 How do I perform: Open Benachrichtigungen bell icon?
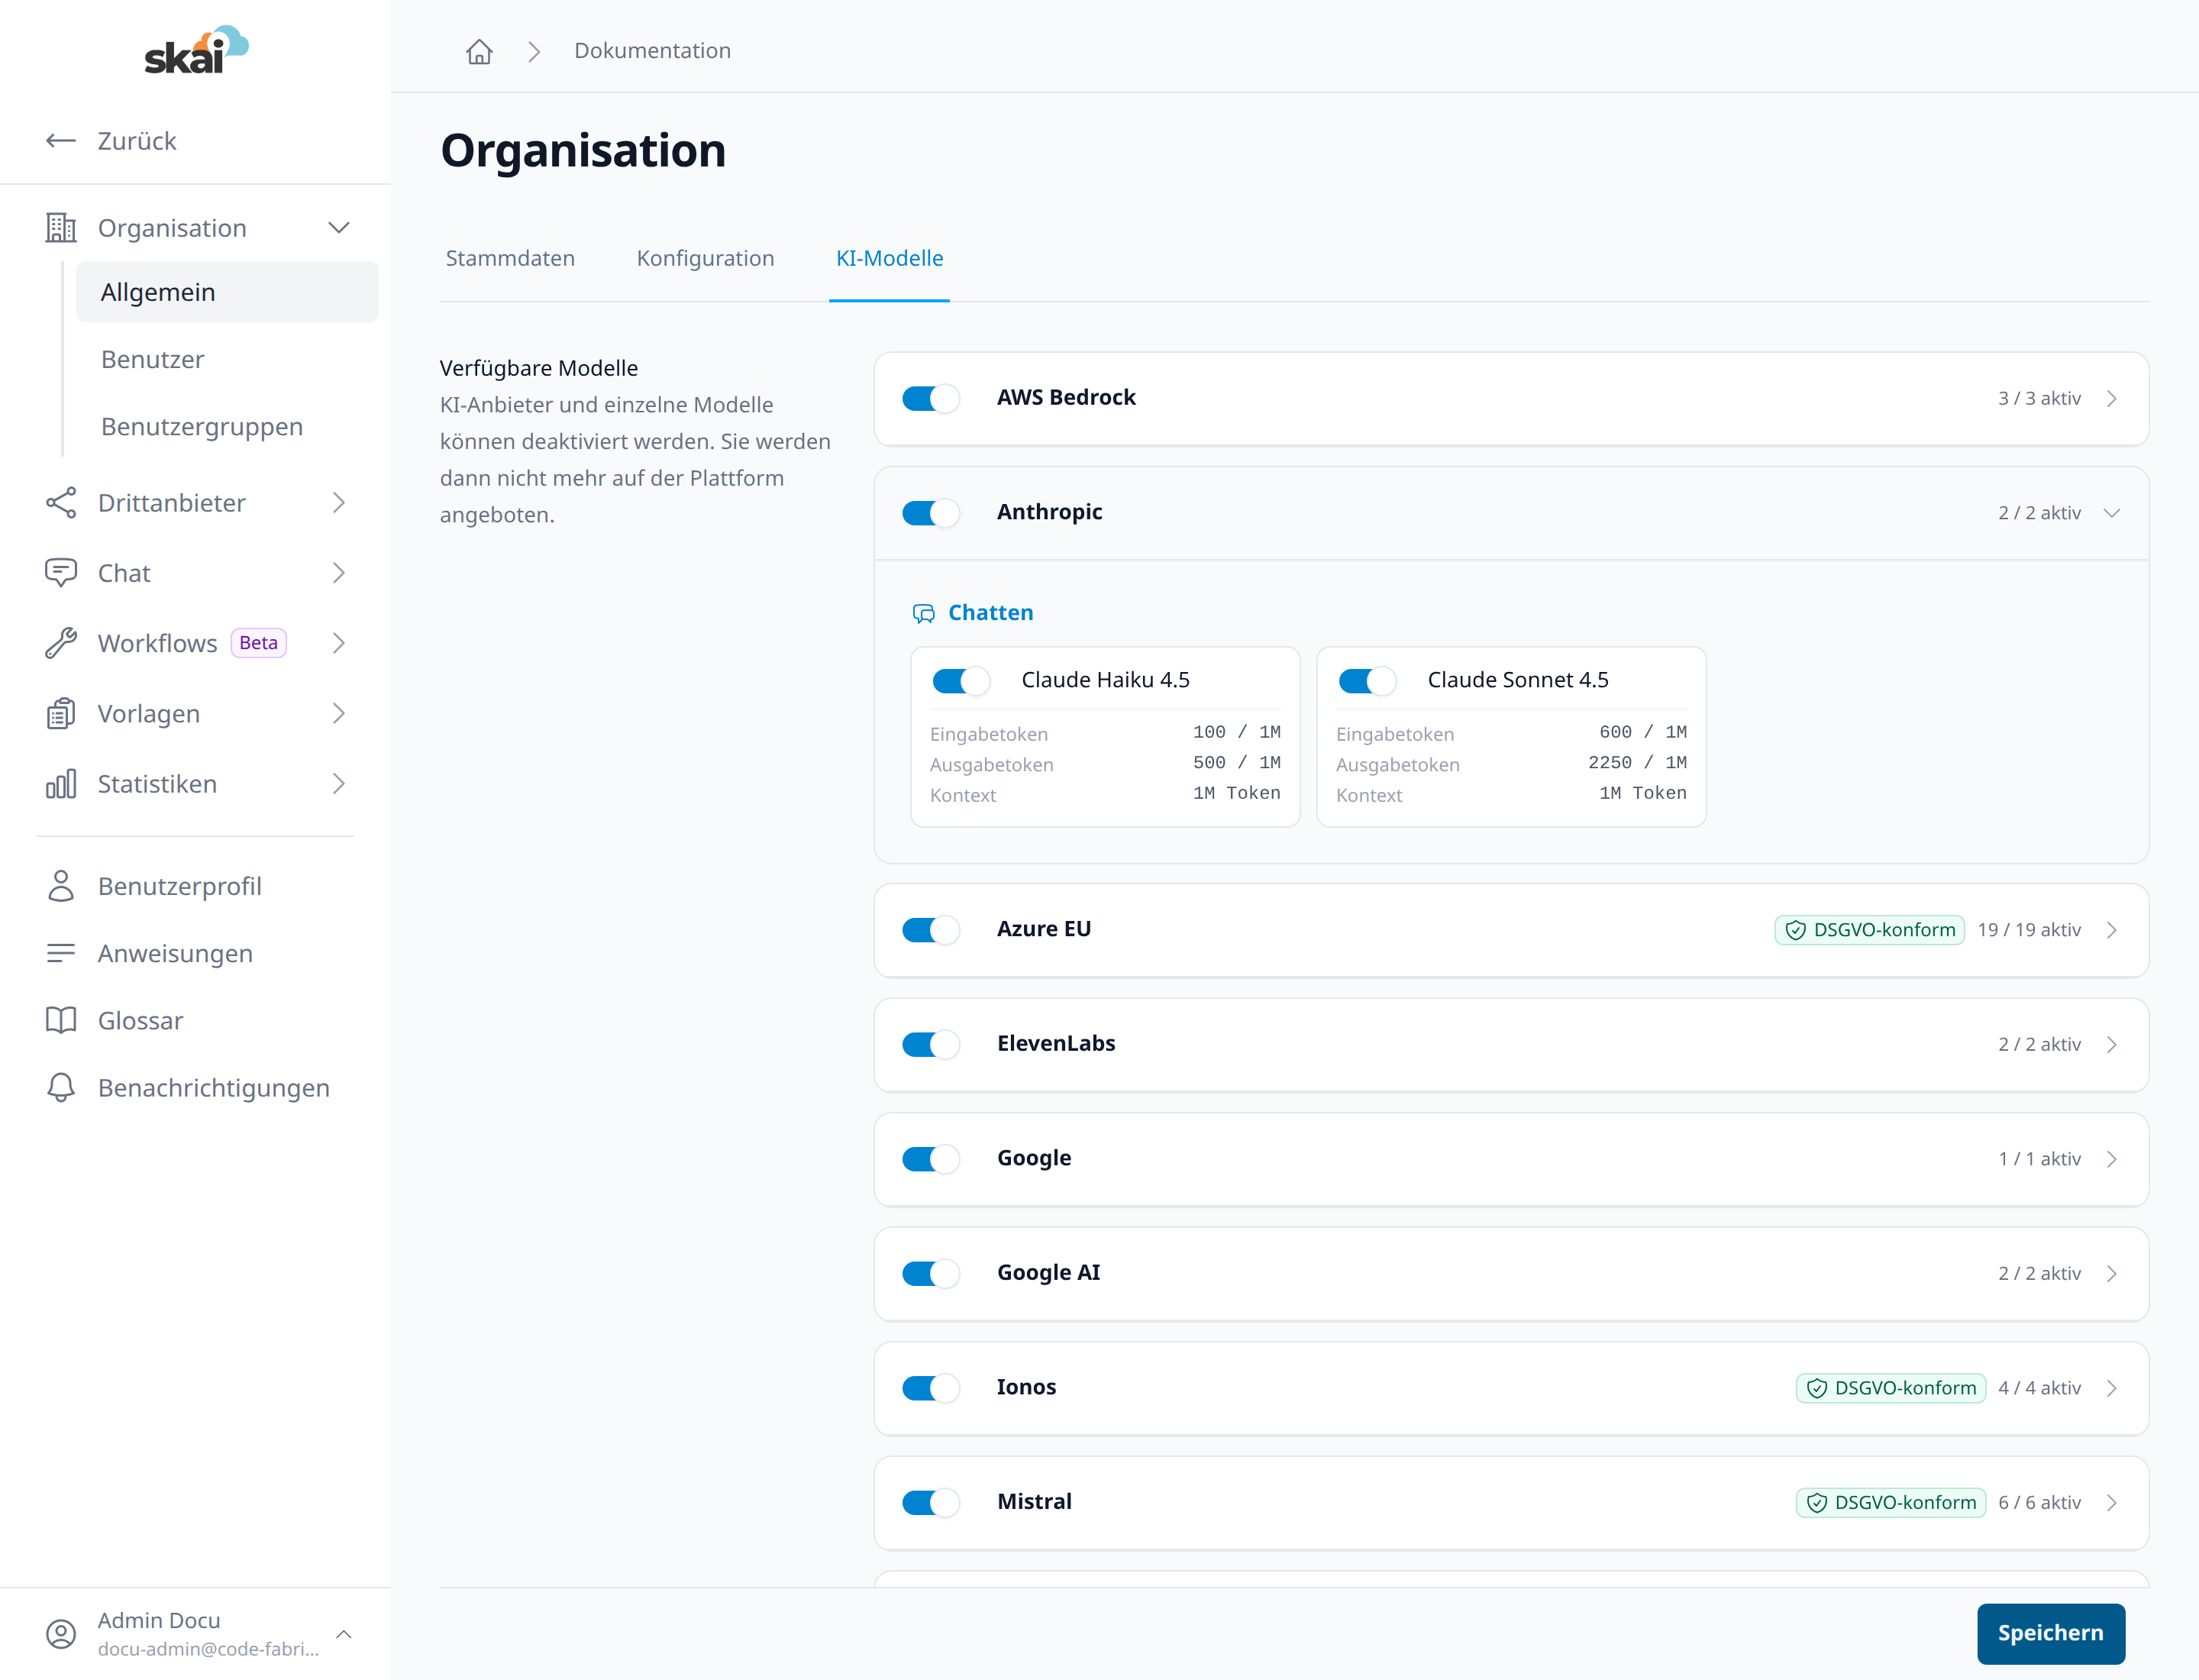point(61,1088)
